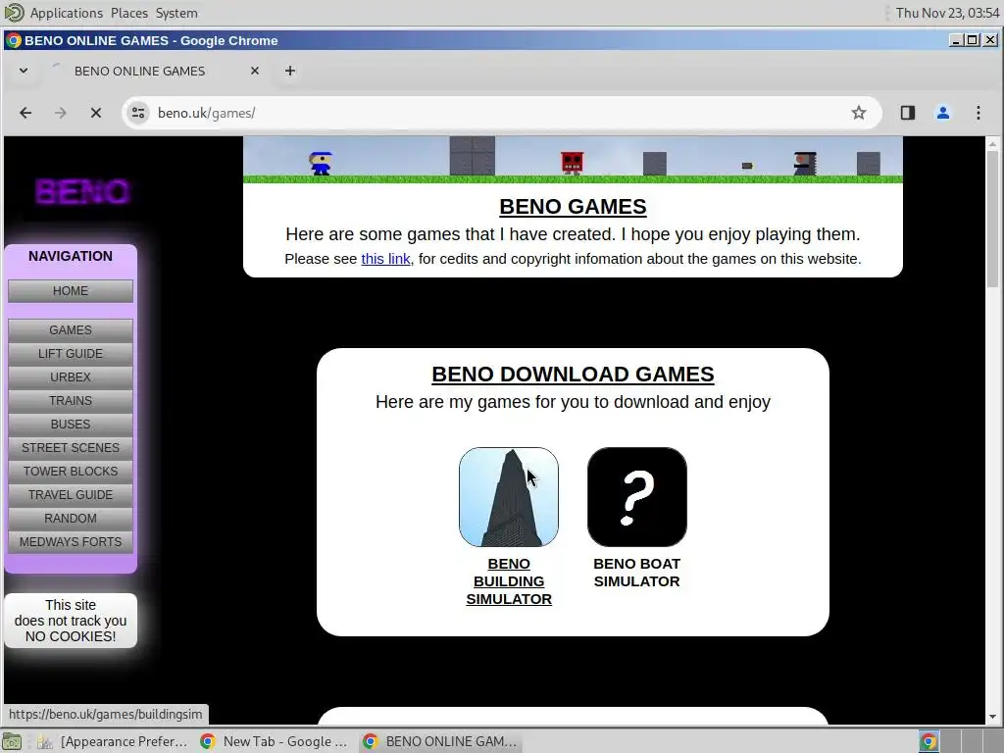Switch to Appearance Preferences taskbar window
This screenshot has width=1004, height=753.
coord(113,741)
